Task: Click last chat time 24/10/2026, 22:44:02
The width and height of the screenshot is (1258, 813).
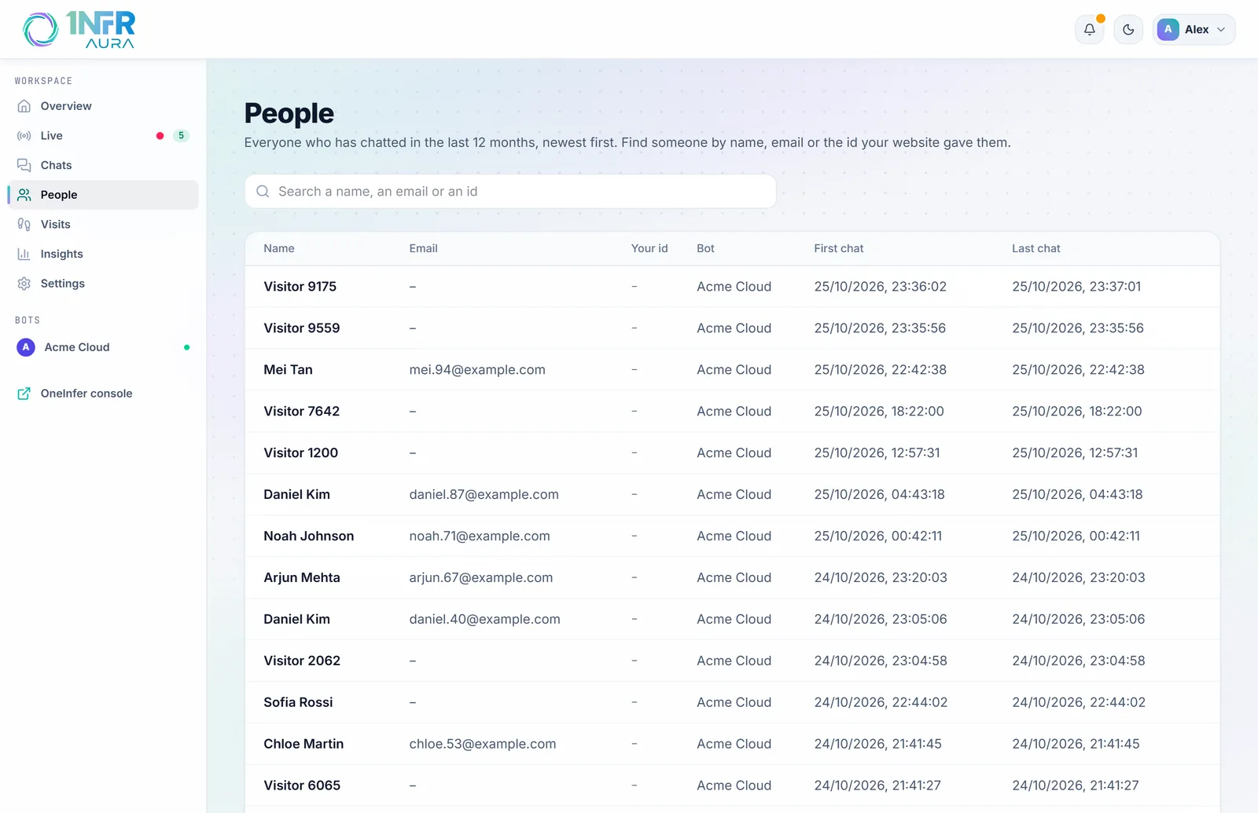Action: (x=1079, y=703)
